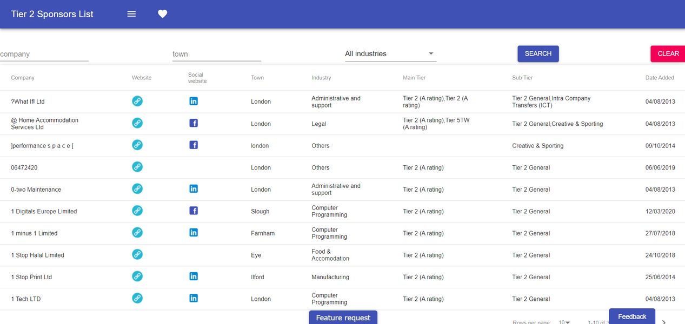685x324 pixels.
Task: Open Facebook icon for @ Home Accommodation Services
Action: [193, 123]
